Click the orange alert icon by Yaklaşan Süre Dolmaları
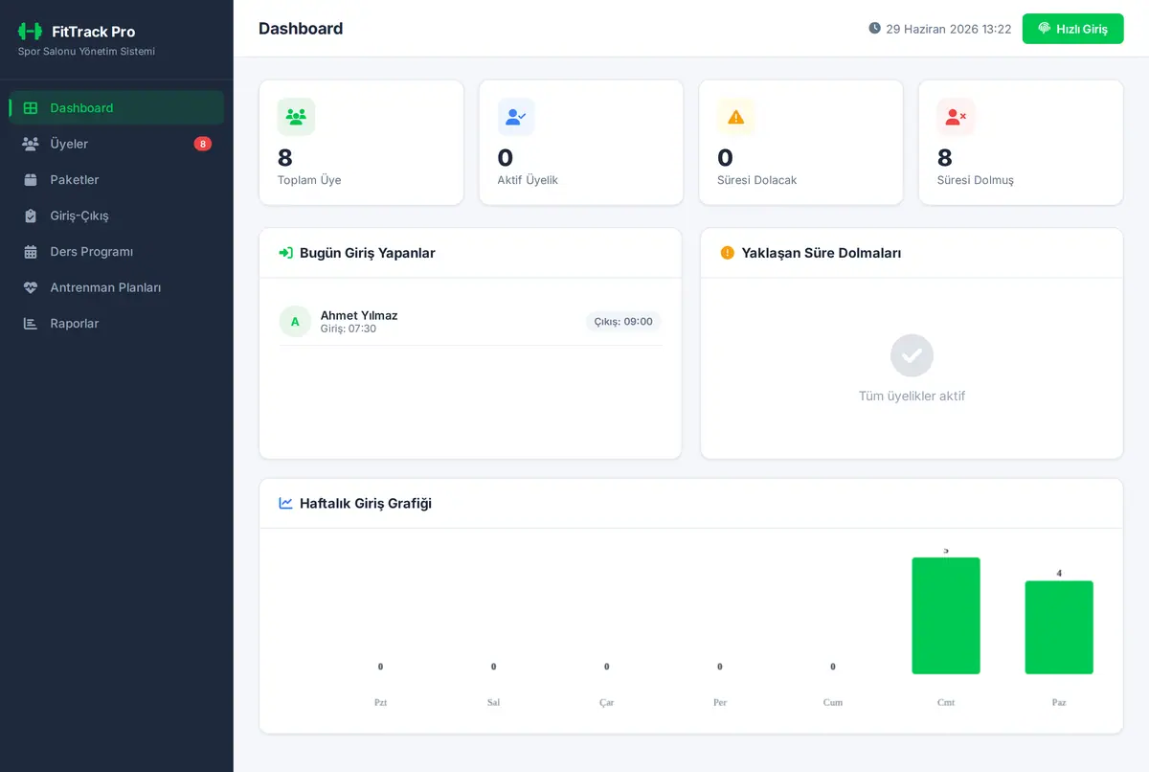 [727, 253]
